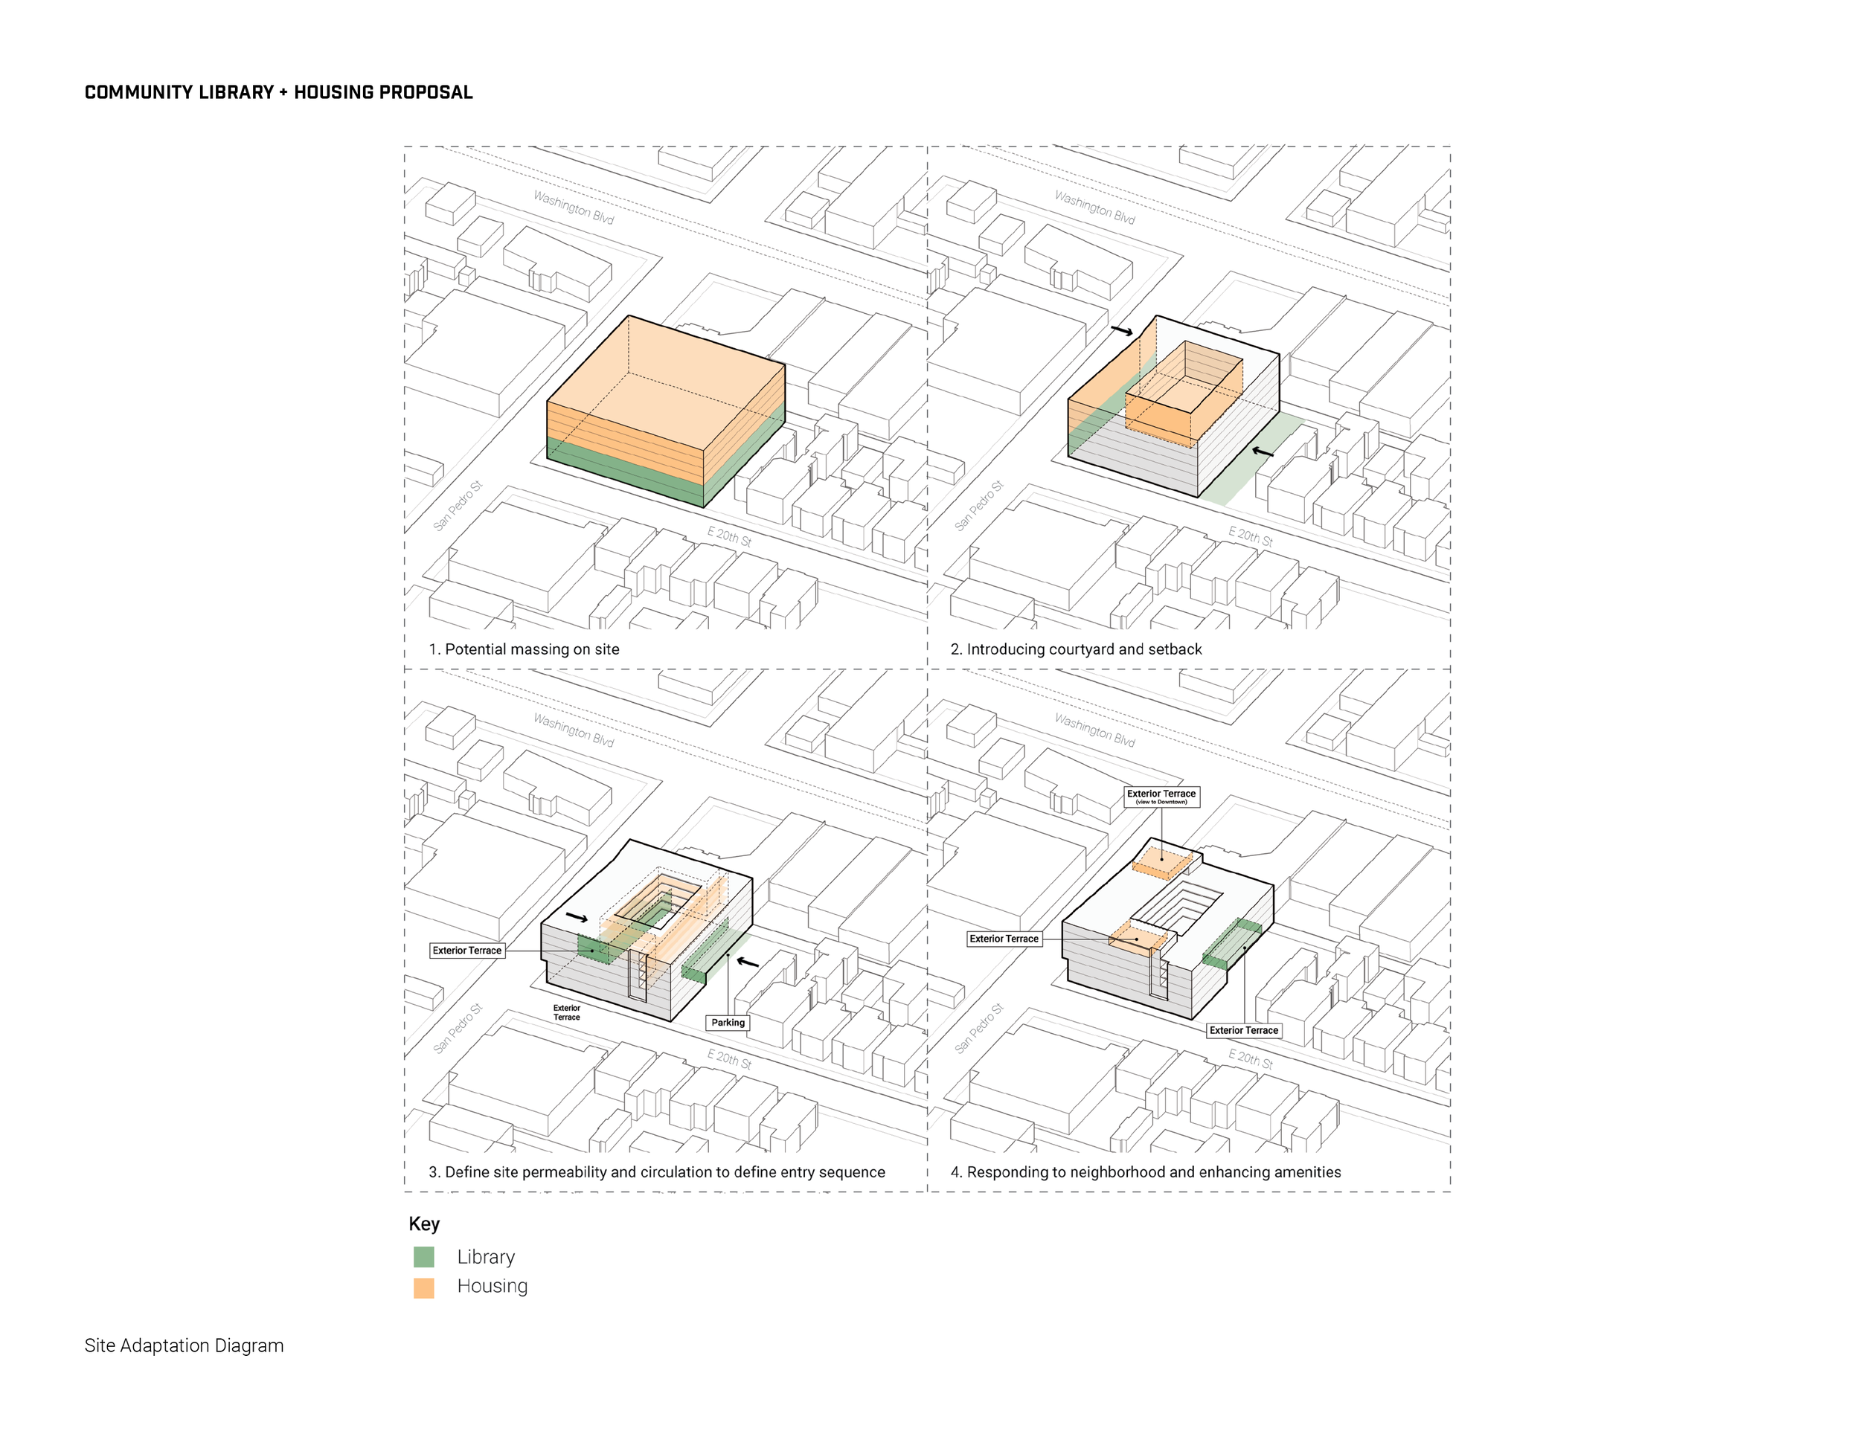Click caption '1. Potential massing on site'
The width and height of the screenshot is (1860, 1437).
pos(524,649)
